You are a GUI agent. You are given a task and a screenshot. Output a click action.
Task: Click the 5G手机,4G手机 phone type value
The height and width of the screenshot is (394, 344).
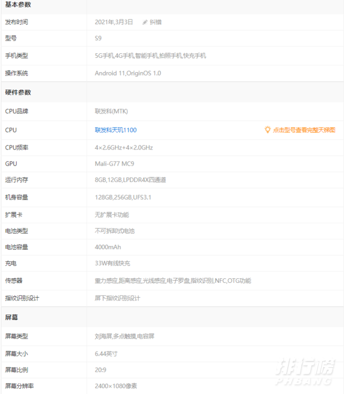click(150, 56)
